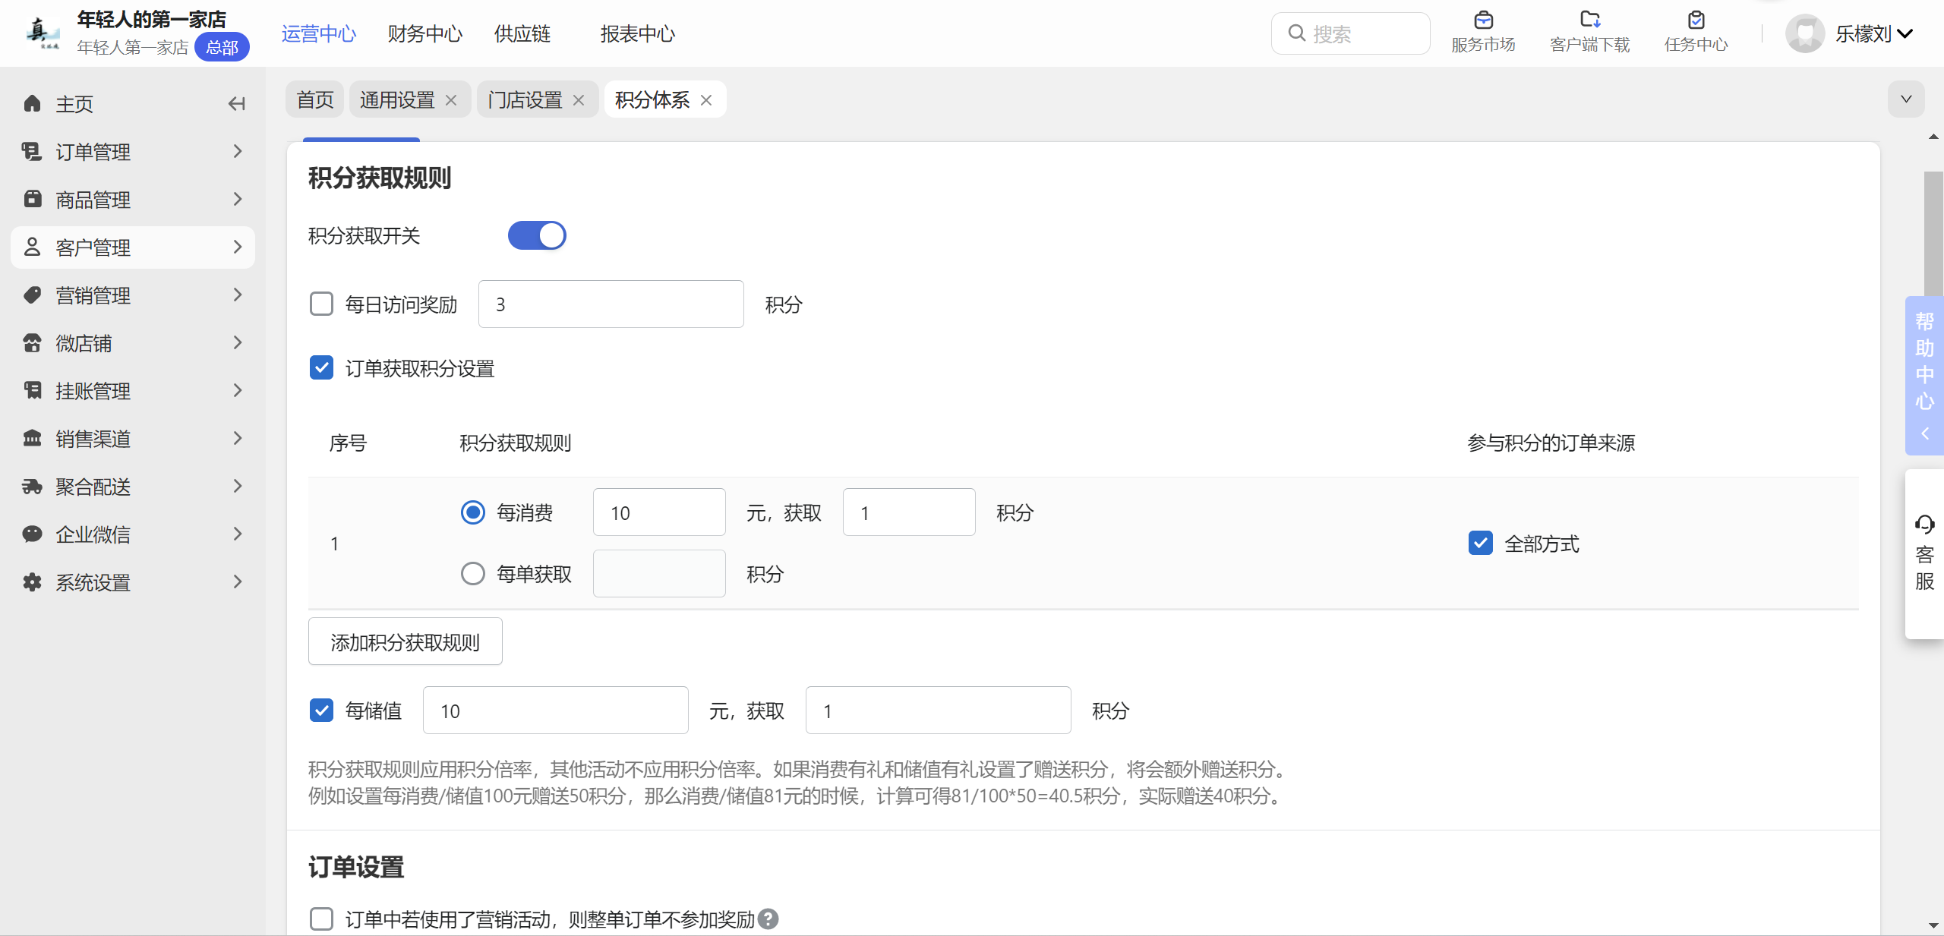Select the 每单获取 radio option
Image resolution: width=1944 pixels, height=936 pixels.
(472, 574)
